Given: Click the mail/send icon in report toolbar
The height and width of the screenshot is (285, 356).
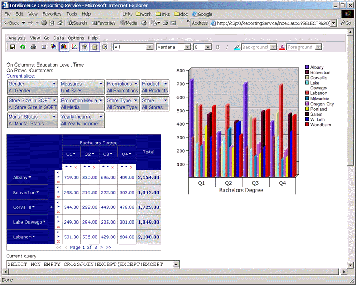Looking at the screenshot, I should click(43, 47).
